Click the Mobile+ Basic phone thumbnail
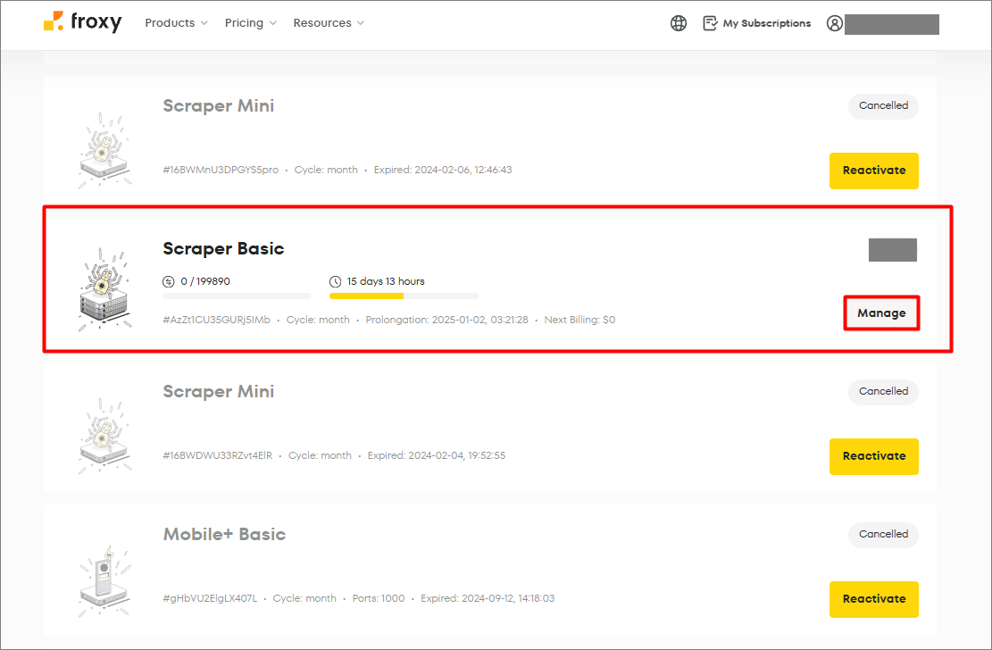Image resolution: width=992 pixels, height=650 pixels. [105, 580]
